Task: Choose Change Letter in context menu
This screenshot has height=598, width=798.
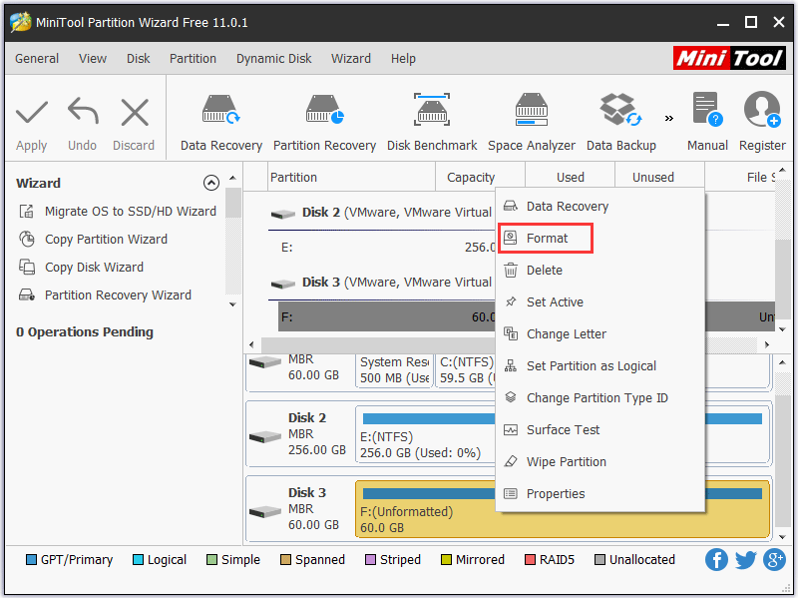Action: [x=600, y=334]
